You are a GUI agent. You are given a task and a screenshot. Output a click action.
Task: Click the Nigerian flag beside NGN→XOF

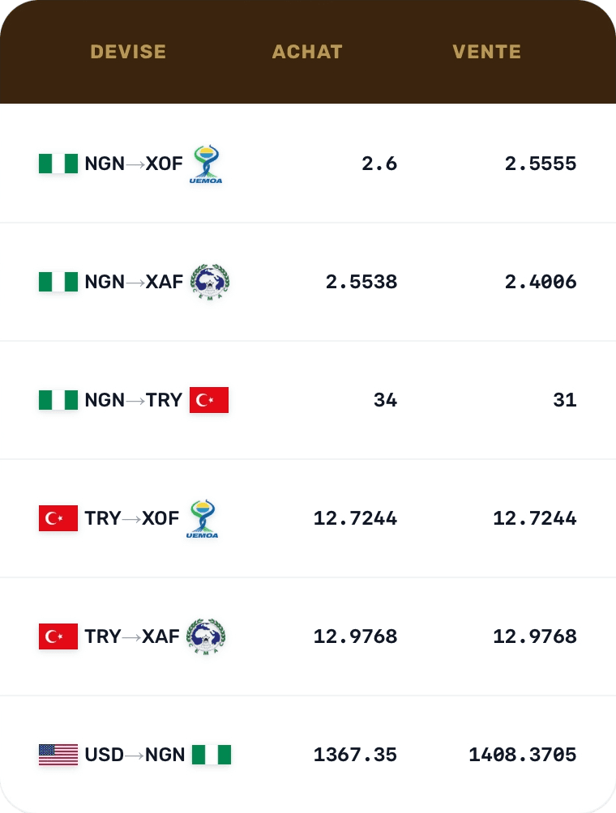pyautogui.click(x=58, y=164)
